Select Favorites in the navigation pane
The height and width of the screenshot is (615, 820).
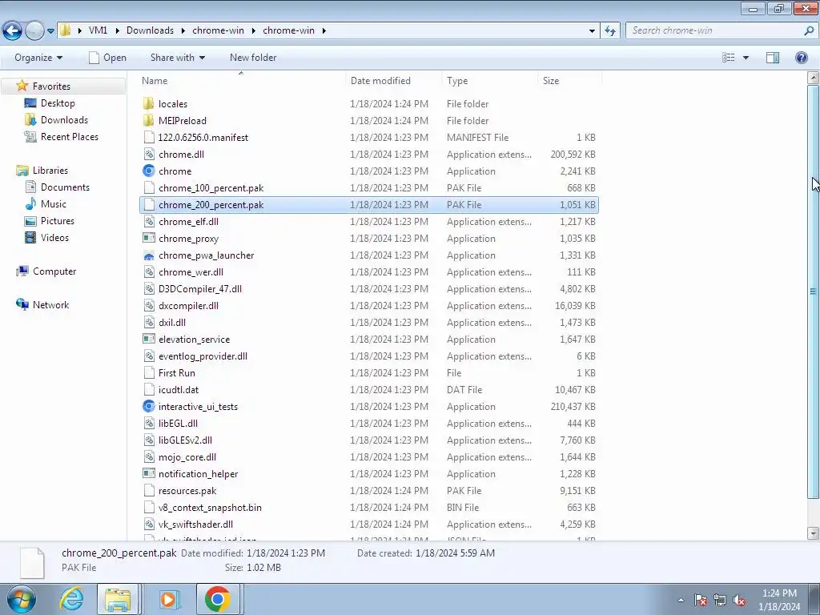51,86
